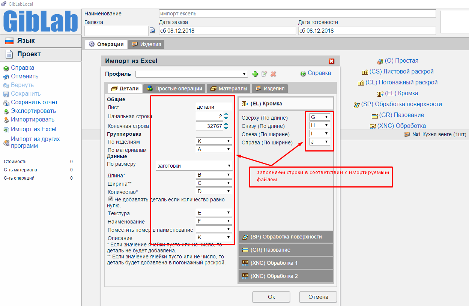Select the Детали tab in dialog
Image resolution: width=469 pixels, height=306 pixels.
[125, 88]
